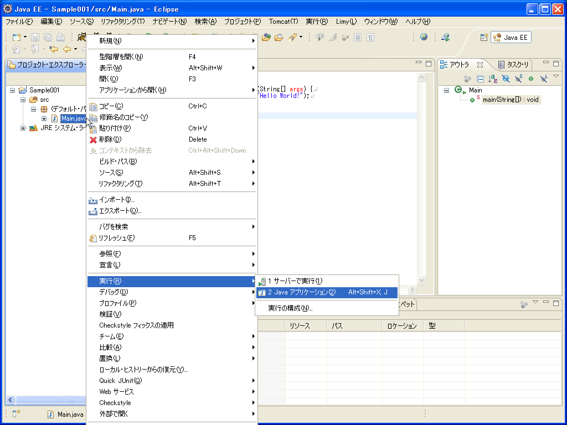Click リフレッシュ(F) in the context menu
This screenshot has height=425, width=567.
coord(172,238)
